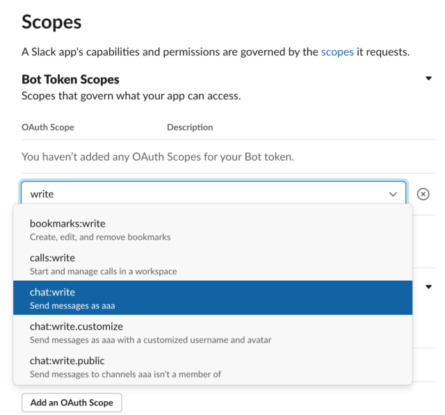Click the 'Description' column header
This screenshot has width=445, height=415.
[x=190, y=127]
